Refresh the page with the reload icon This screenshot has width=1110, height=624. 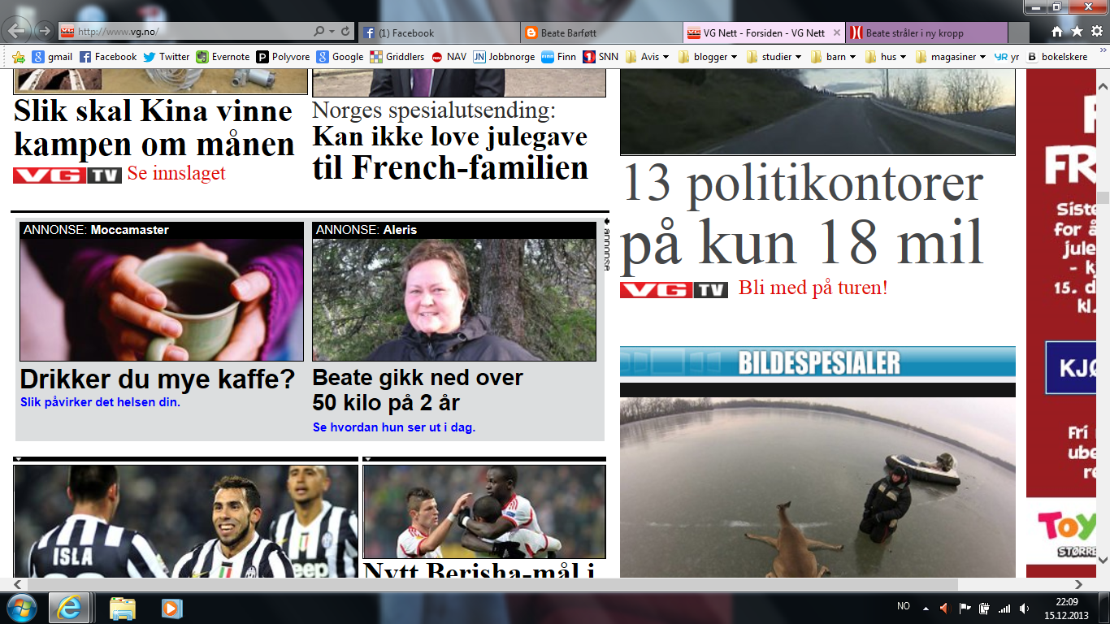[346, 32]
